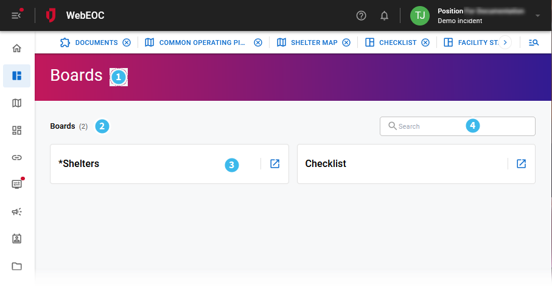Select the Boards icon in sidebar
Image resolution: width=552 pixels, height=286 pixels.
click(17, 76)
